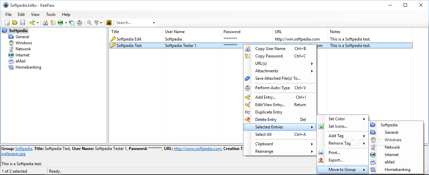Click the toolbar Copy URL to clipboard icon
The image size is (429, 175).
point(72,23)
